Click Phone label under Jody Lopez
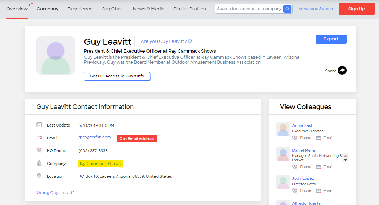This screenshot has height=205, width=379. coord(306,191)
